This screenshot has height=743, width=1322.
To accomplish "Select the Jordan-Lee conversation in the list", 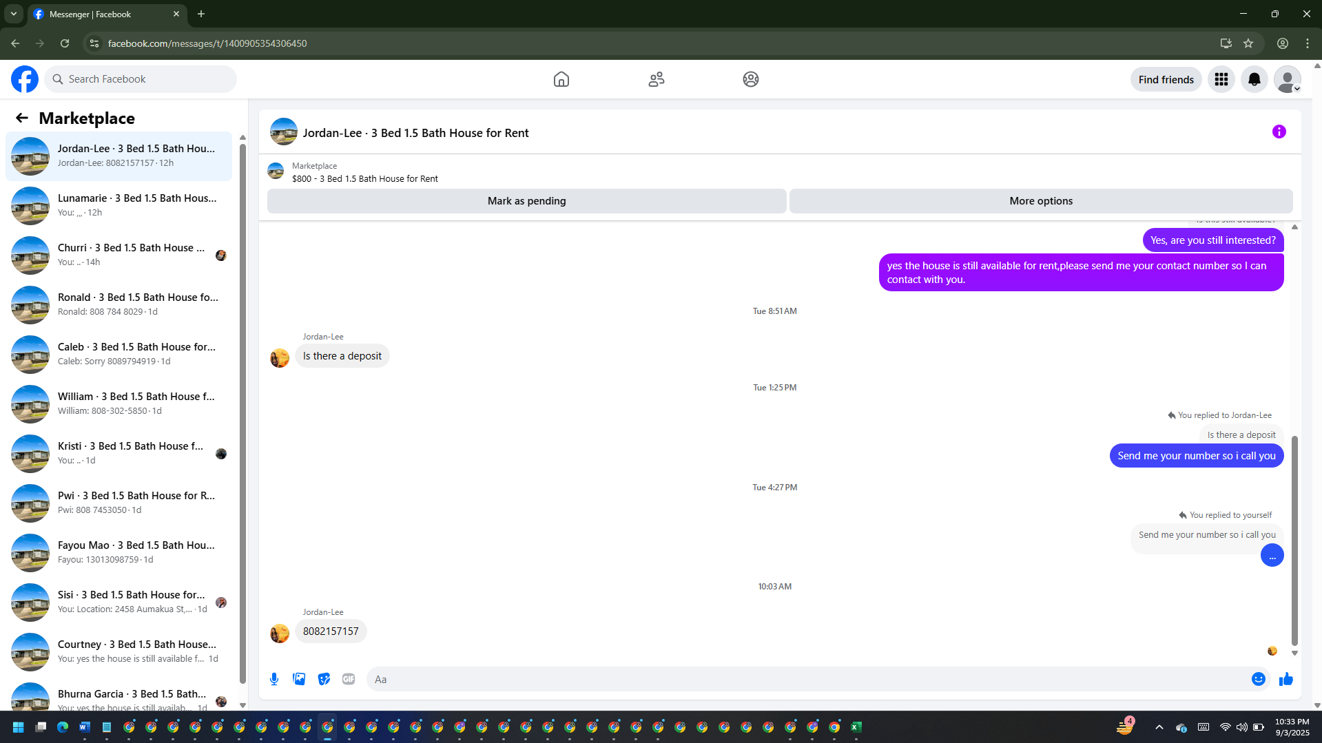I will click(x=119, y=156).
